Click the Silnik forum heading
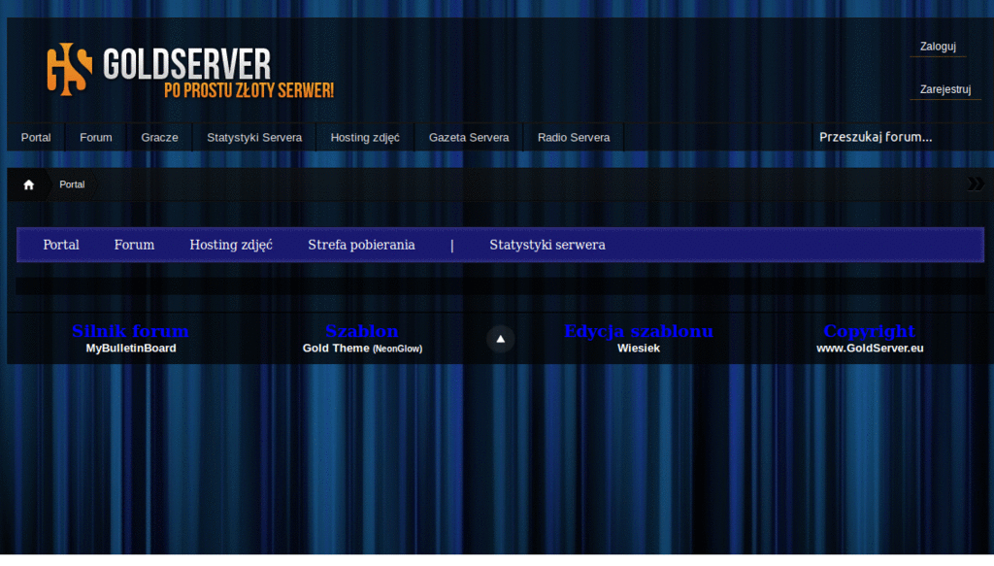Viewport: 994px width, 566px height. tap(130, 331)
